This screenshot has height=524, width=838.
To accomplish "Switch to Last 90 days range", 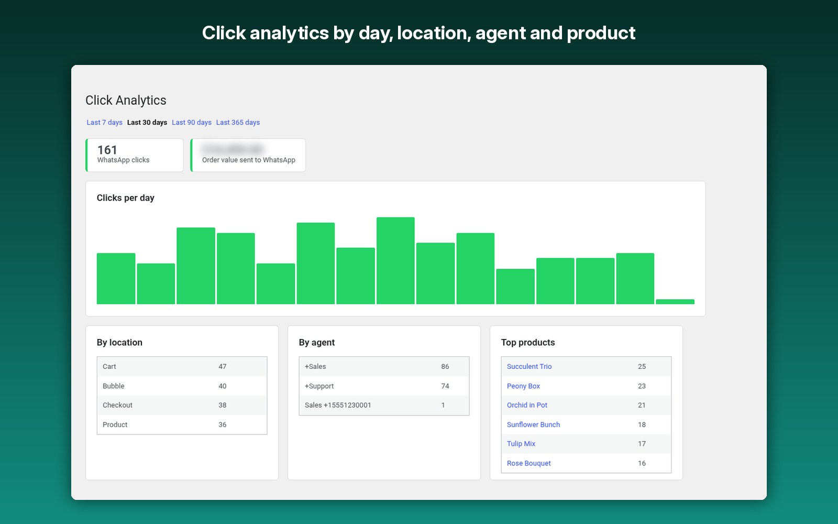I will point(192,123).
